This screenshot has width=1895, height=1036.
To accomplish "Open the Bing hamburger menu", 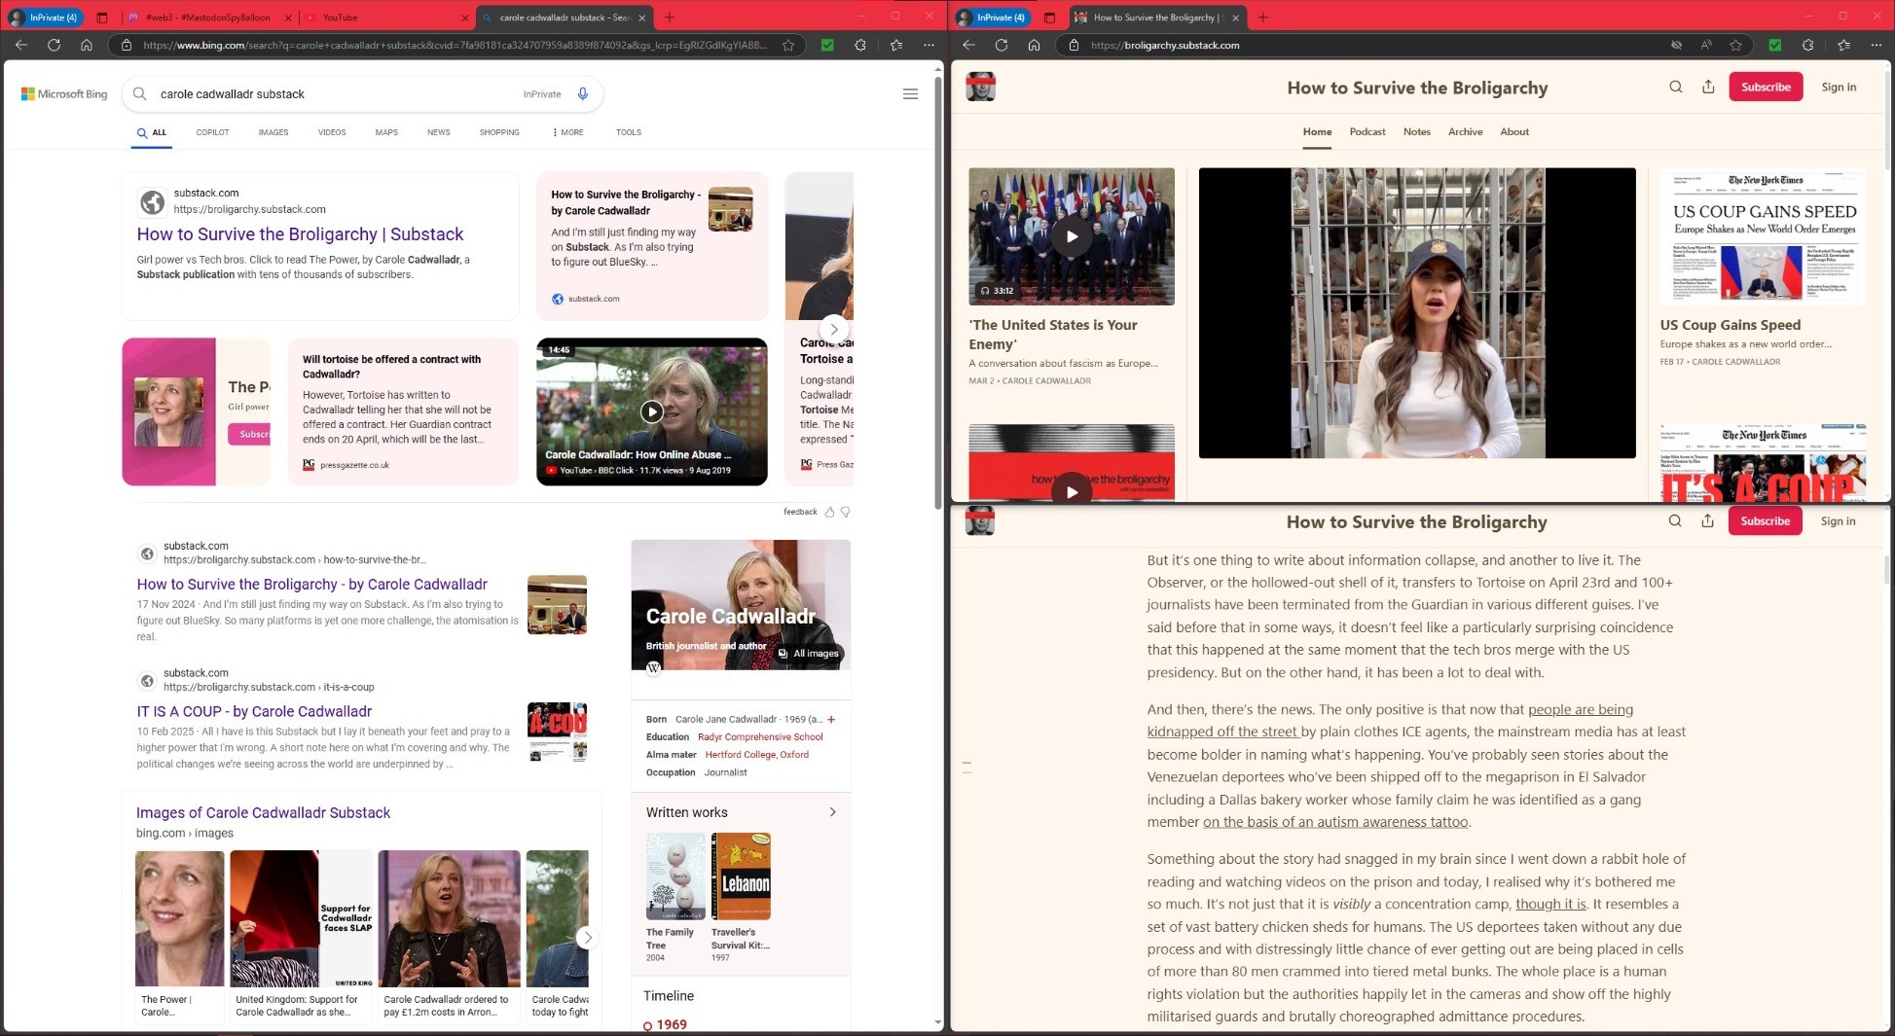I will [910, 94].
